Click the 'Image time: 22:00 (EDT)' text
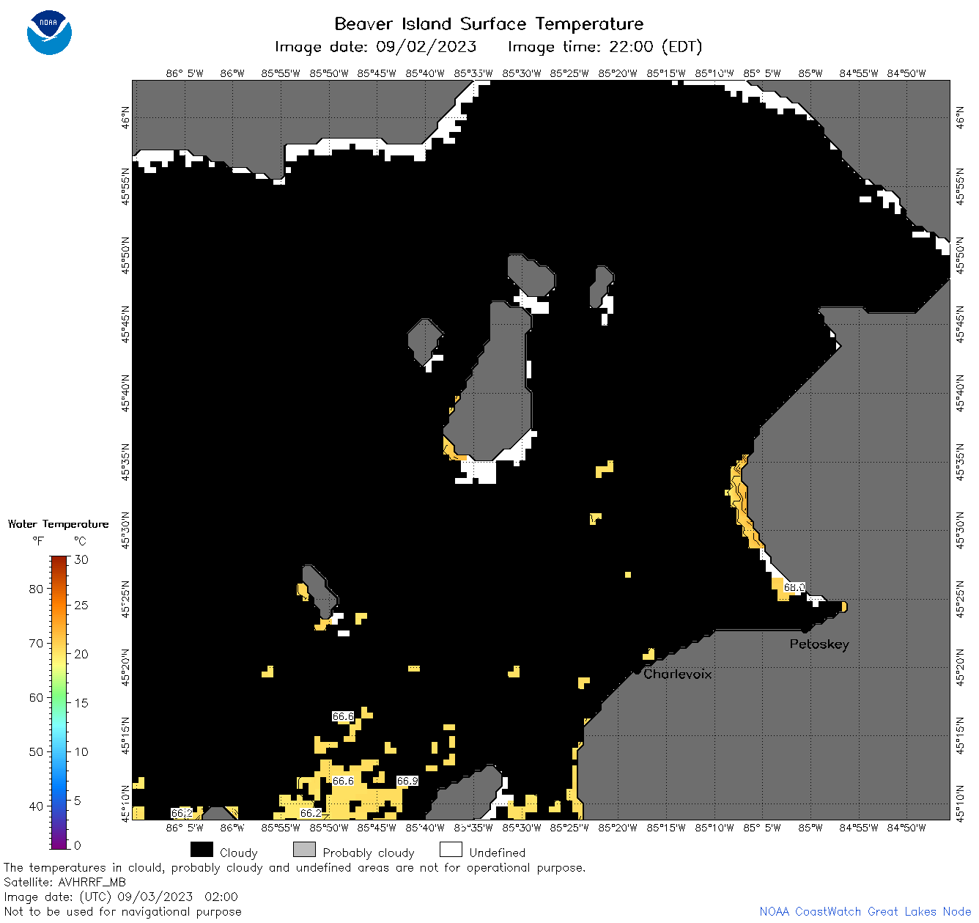 point(605,47)
